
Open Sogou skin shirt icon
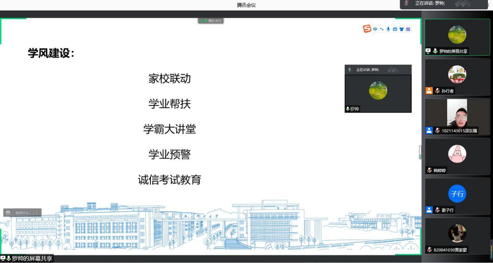point(401,29)
